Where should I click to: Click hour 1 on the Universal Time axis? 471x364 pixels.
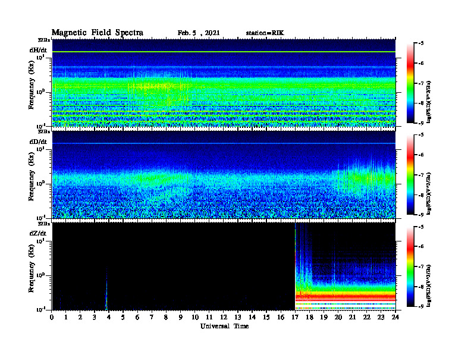[66, 318]
